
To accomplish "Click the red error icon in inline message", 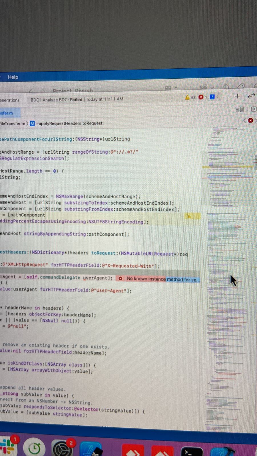I will pos(121,278).
